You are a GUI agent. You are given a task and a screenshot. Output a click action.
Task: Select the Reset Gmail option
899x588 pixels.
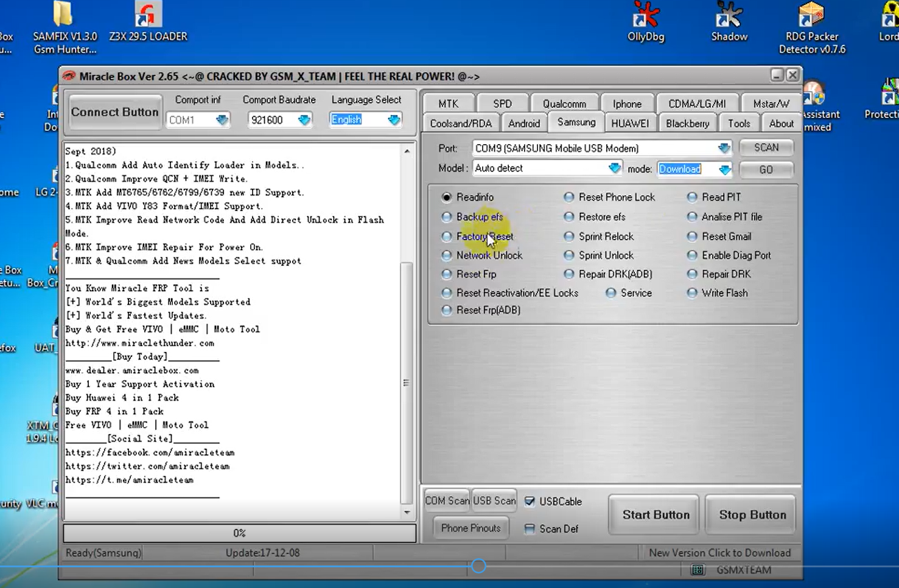click(692, 236)
